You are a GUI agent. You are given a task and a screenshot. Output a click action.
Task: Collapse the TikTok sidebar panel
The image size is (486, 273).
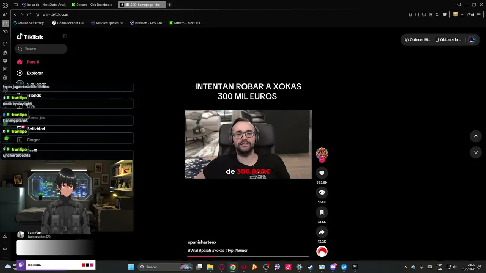coord(65,36)
